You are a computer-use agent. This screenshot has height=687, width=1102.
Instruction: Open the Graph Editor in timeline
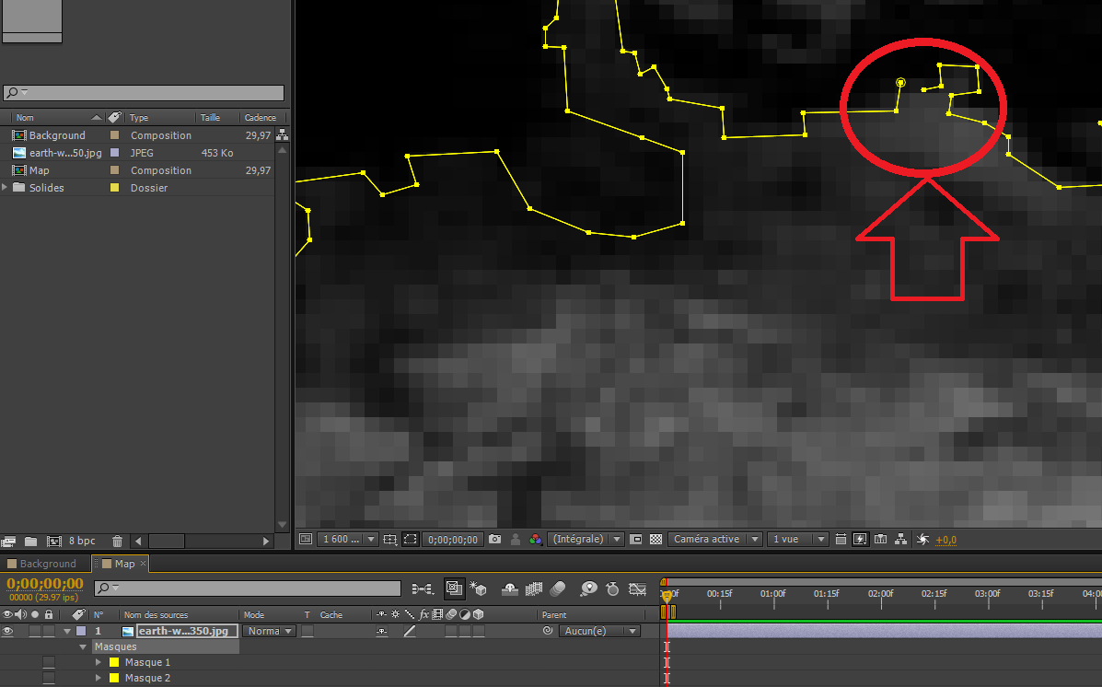click(x=637, y=588)
